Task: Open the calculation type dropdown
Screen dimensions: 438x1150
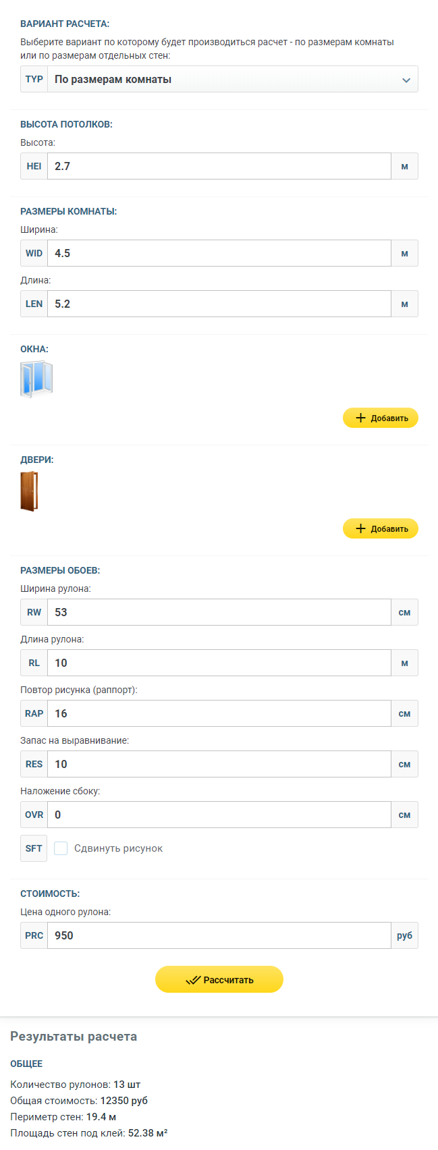Action: (x=229, y=79)
